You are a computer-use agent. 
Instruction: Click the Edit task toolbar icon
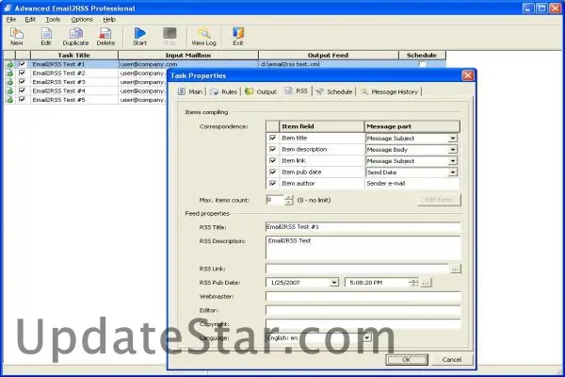(x=46, y=37)
